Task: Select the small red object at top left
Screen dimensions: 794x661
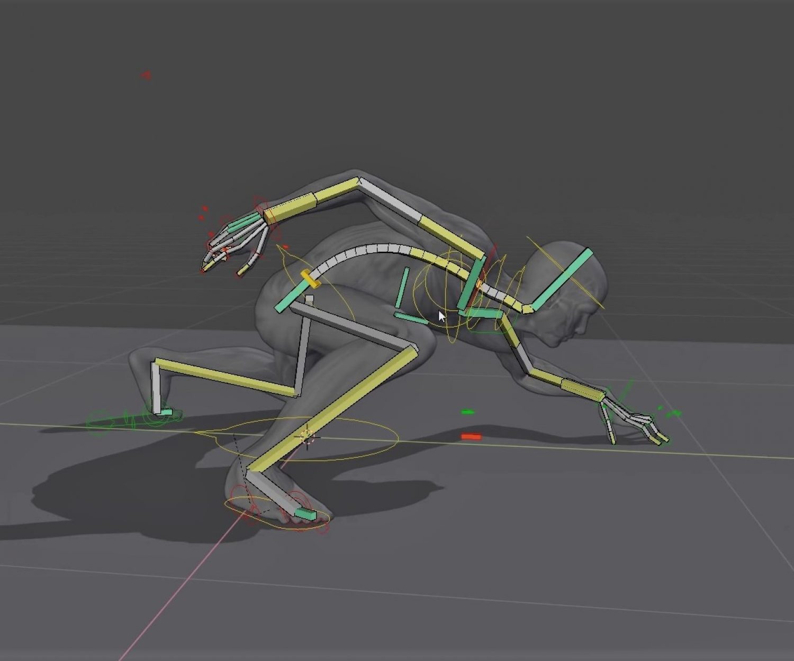Action: pyautogui.click(x=146, y=75)
